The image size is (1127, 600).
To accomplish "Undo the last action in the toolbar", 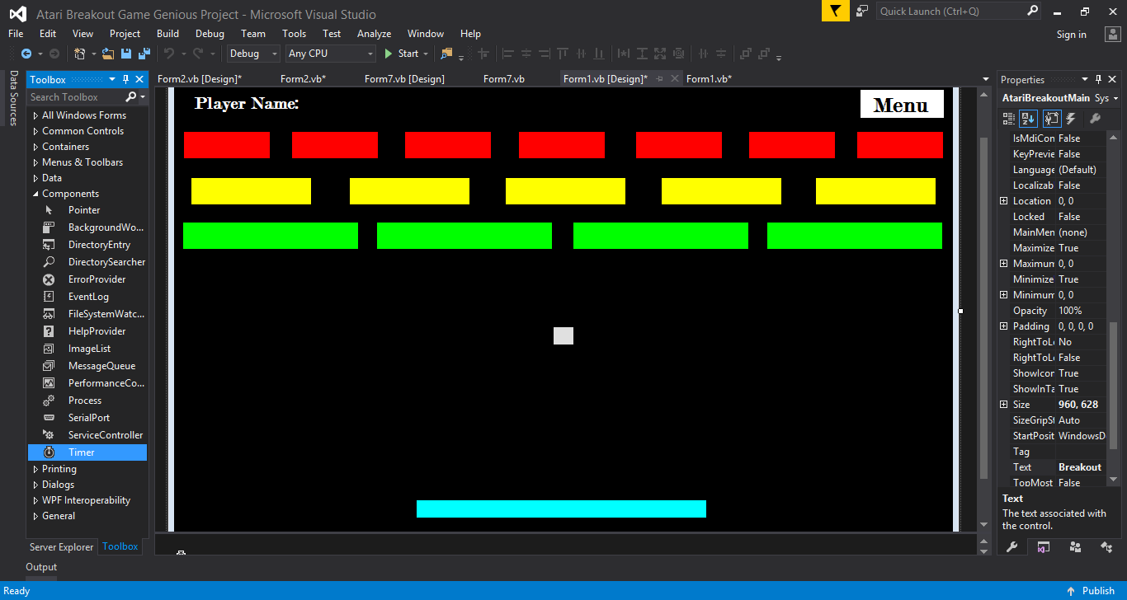I will 169,54.
